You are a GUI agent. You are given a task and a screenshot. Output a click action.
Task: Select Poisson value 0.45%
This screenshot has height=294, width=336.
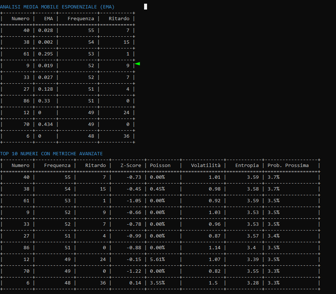157,189
